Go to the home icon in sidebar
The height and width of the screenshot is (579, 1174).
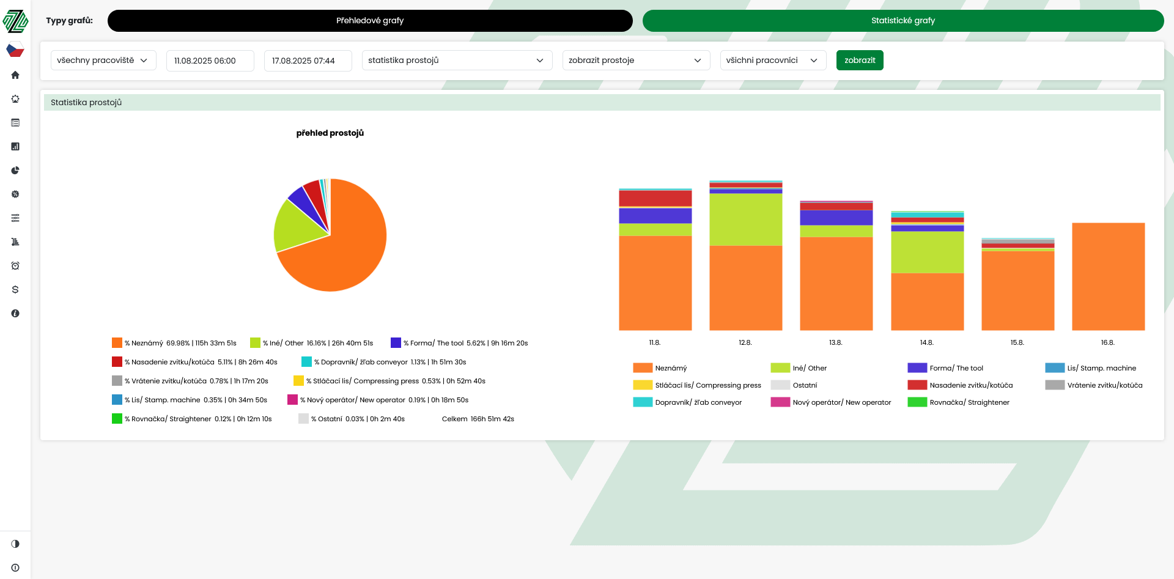pyautogui.click(x=15, y=75)
